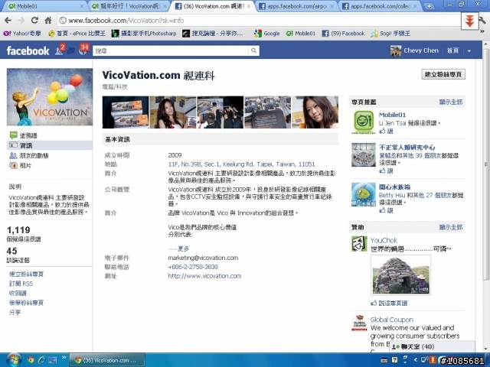Click the 分享 link in sidebar
This screenshot has width=490, height=367.
coord(15,312)
